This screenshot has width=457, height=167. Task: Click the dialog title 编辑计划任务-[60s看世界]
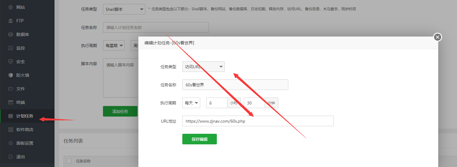[169, 43]
